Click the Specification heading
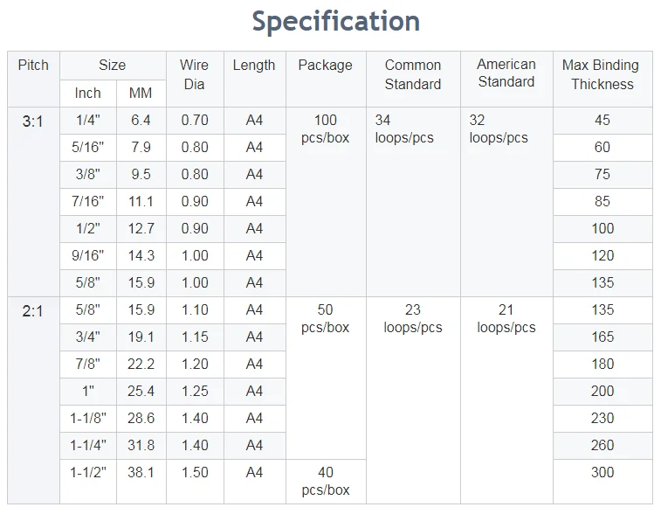661x514 pixels. point(335,22)
